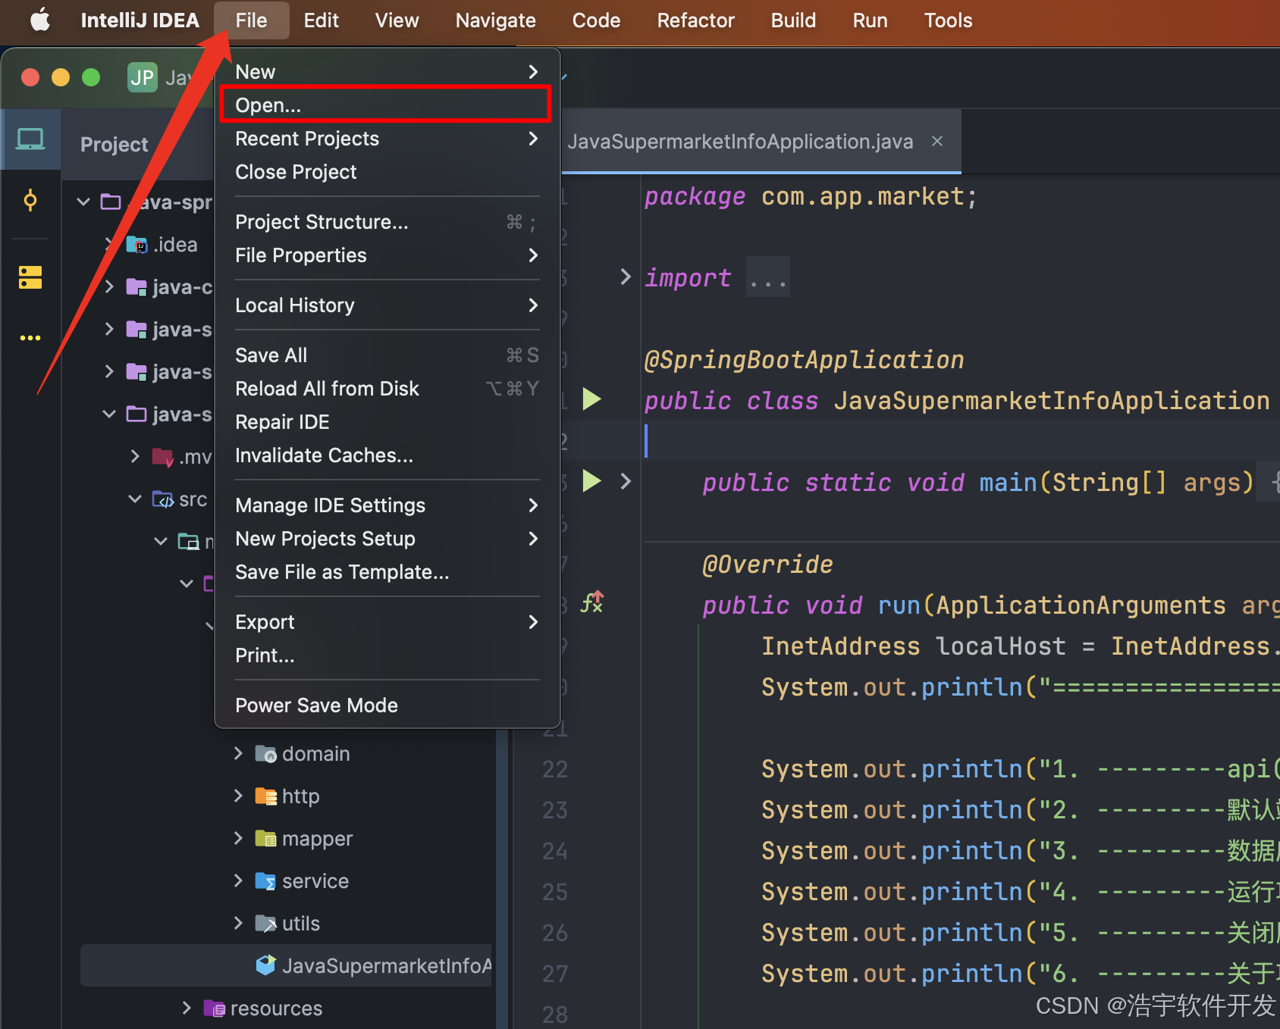Select Repair IDE

point(387,422)
